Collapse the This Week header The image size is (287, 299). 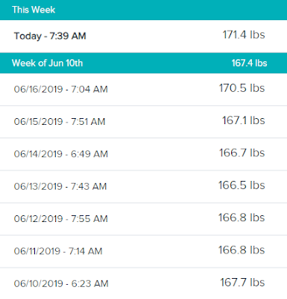pyautogui.click(x=143, y=10)
